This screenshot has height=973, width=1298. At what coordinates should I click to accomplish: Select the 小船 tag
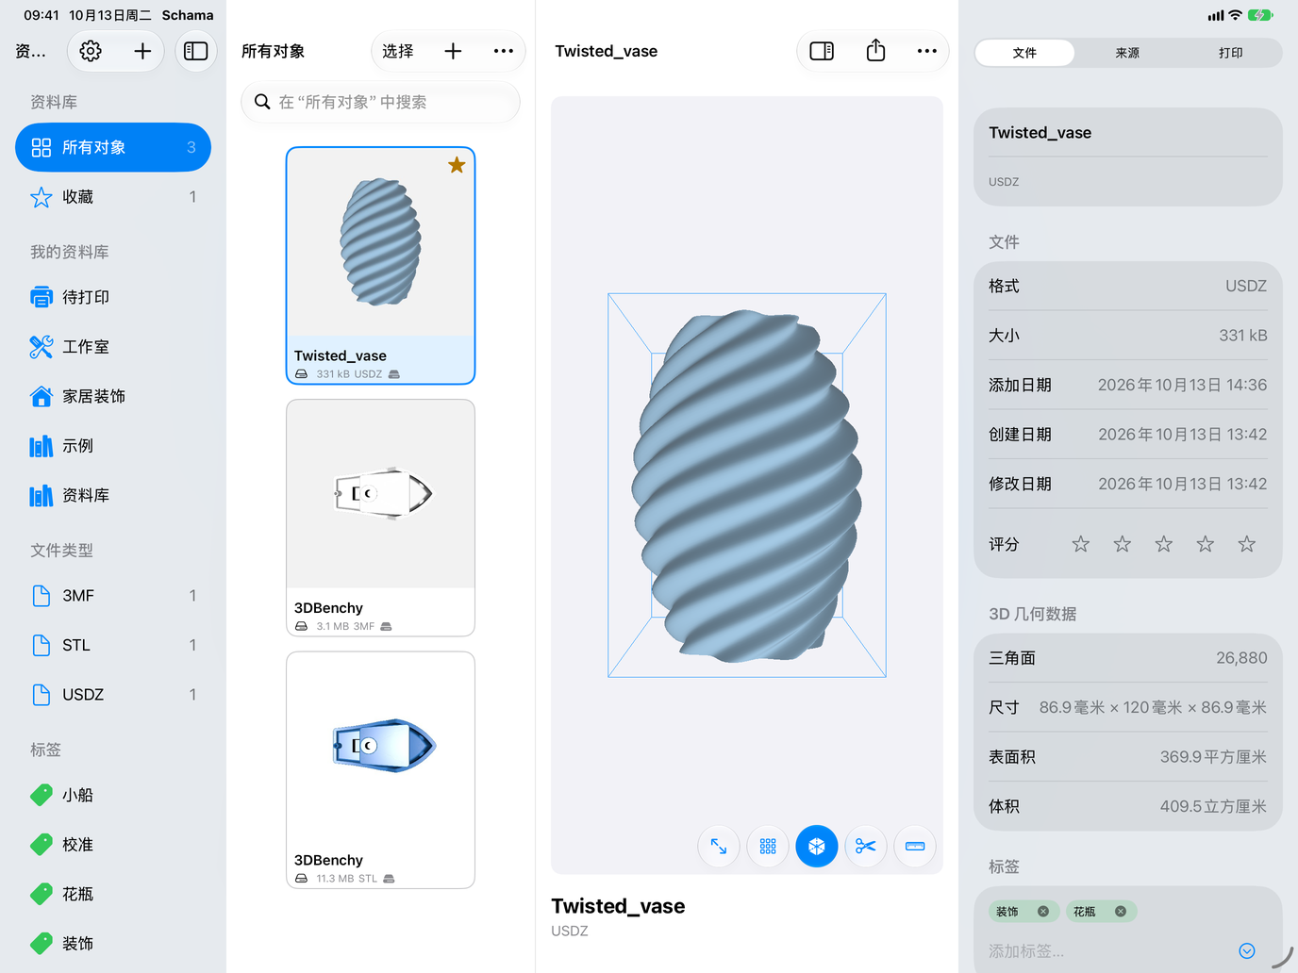click(x=113, y=795)
